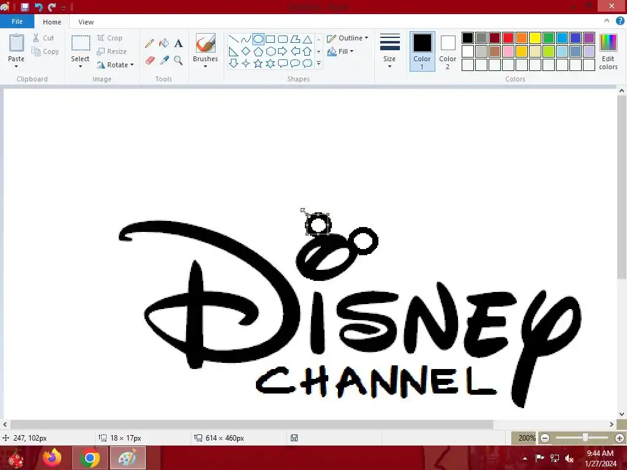Choose the Oval callout shape
Viewport: 627px width, 470px height.
(x=295, y=63)
